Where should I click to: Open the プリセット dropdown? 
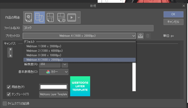coord(79,36)
